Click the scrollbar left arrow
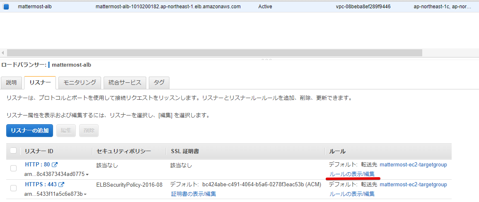 click(x=3, y=53)
